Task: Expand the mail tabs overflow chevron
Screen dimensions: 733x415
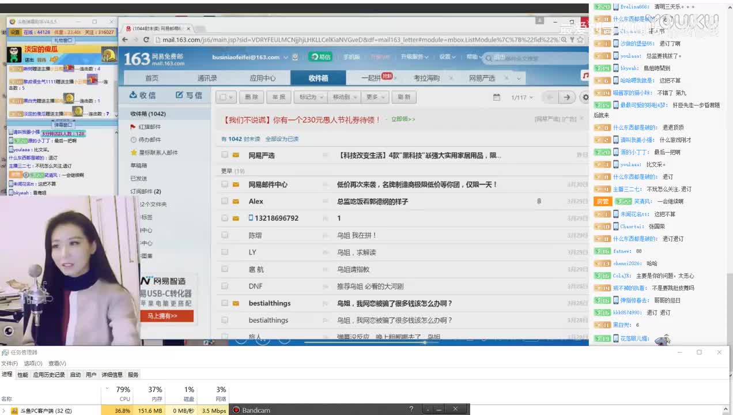Action: (x=519, y=78)
